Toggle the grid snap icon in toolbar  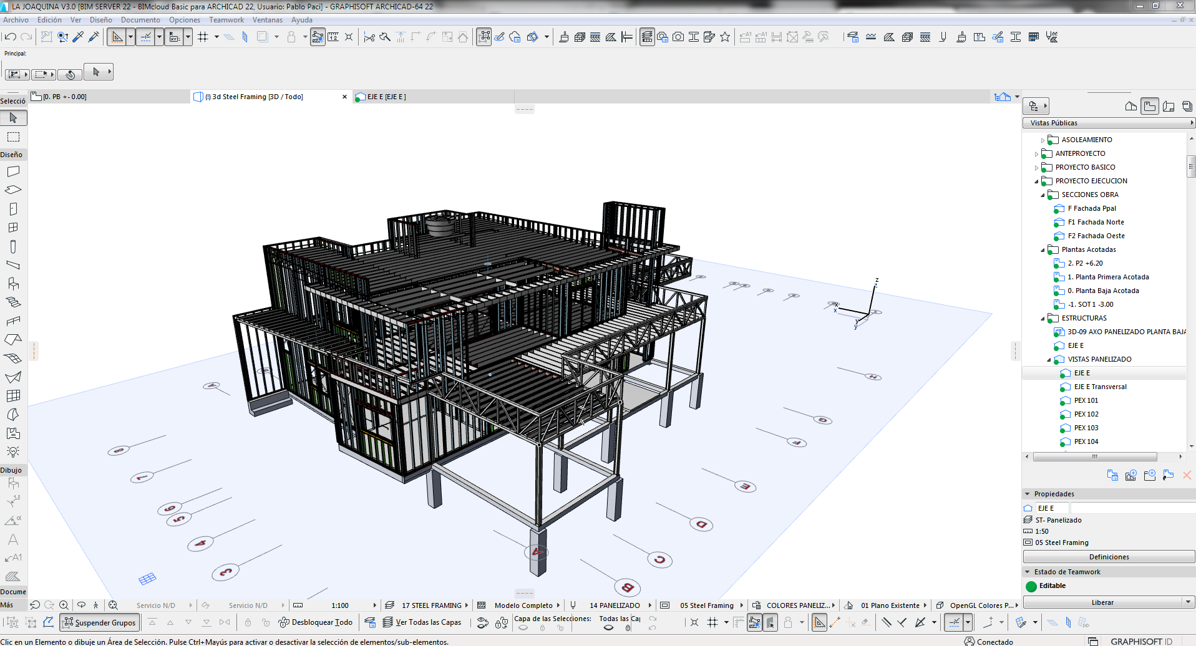[x=203, y=37]
